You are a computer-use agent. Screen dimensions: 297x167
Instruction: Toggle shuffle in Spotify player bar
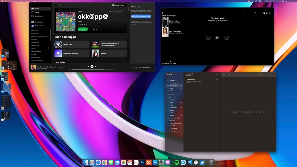coord(84,66)
